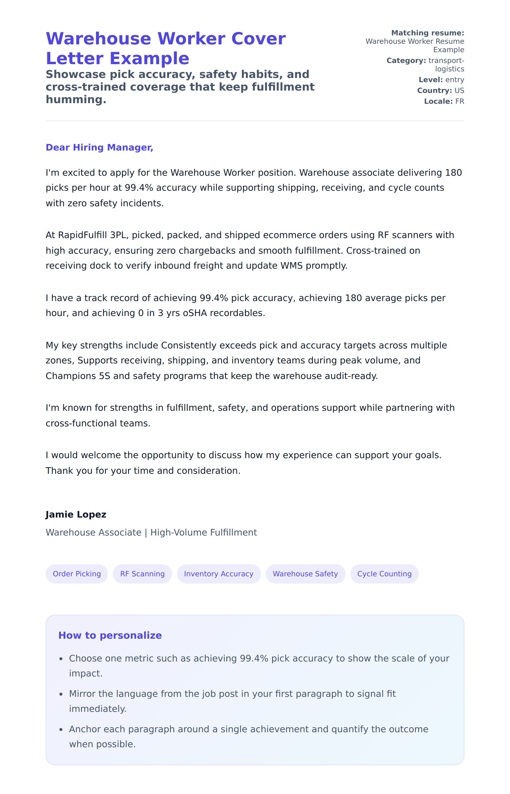Click the Warehouse Worker Cover Letter Example title
The height and width of the screenshot is (794, 510).
pos(166,48)
